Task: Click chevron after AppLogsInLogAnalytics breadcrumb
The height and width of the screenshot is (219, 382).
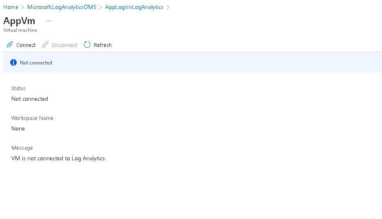Action: point(168,7)
